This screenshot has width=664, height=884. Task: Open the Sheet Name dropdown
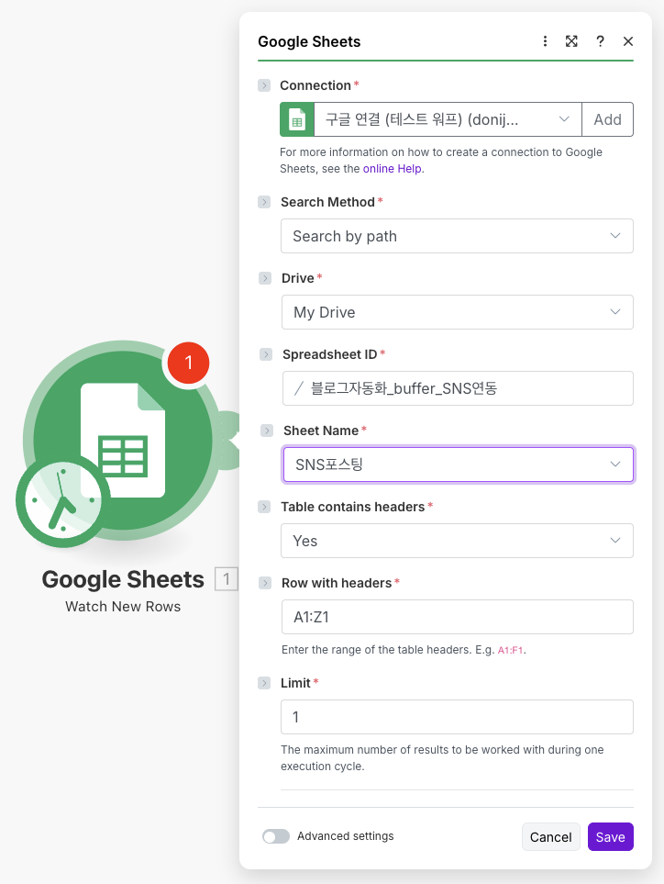pos(457,464)
